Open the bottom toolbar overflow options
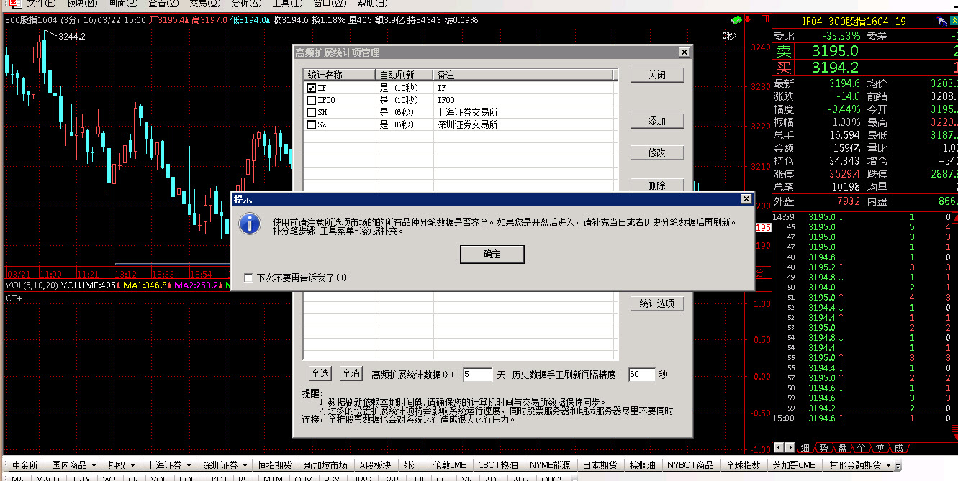The width and height of the screenshot is (958, 481). pyautogui.click(x=897, y=466)
